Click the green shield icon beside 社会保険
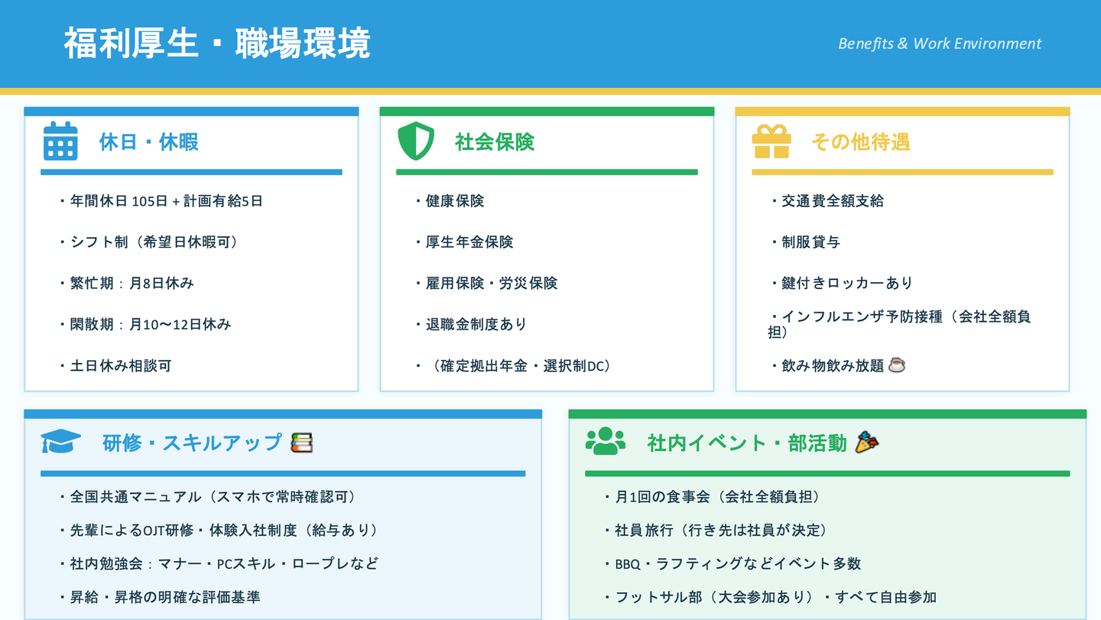This screenshot has width=1101, height=620. (x=416, y=141)
